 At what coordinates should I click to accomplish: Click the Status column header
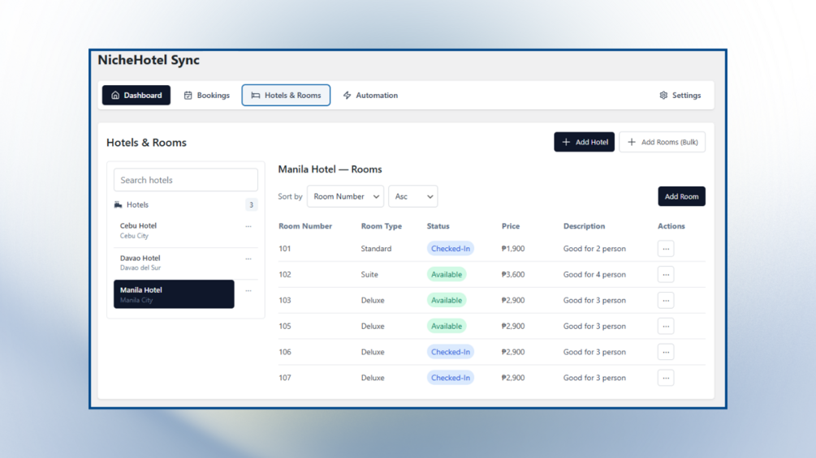pos(438,226)
